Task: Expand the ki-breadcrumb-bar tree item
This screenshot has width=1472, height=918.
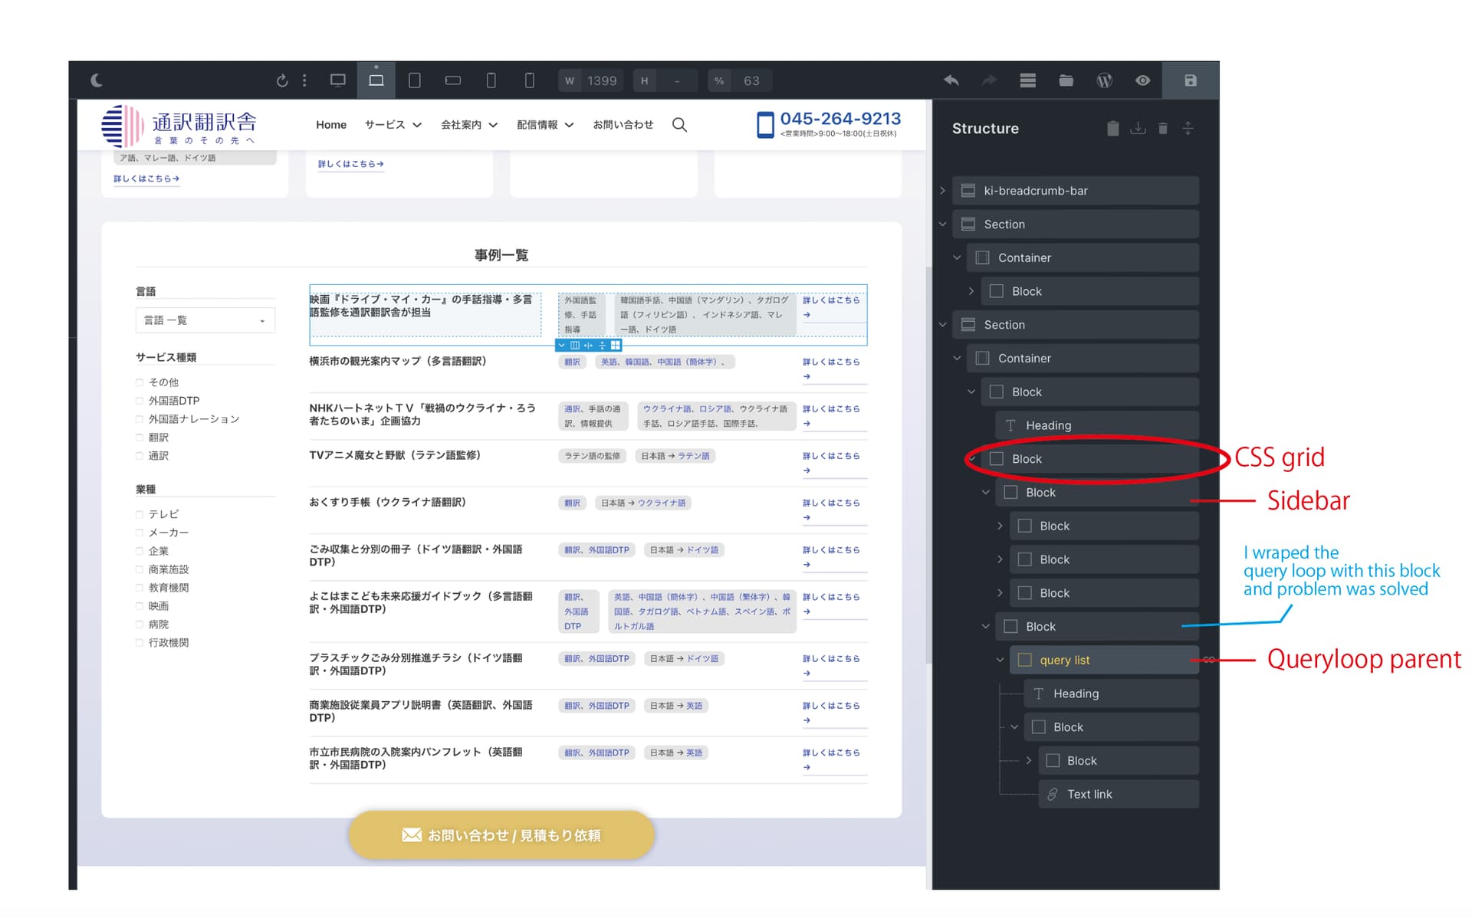Action: [942, 190]
